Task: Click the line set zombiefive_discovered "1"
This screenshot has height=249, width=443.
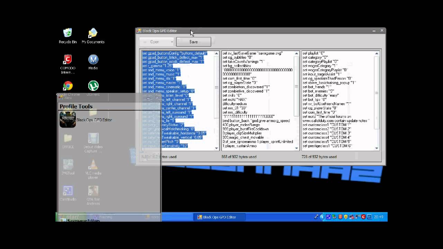Action: (x=246, y=91)
